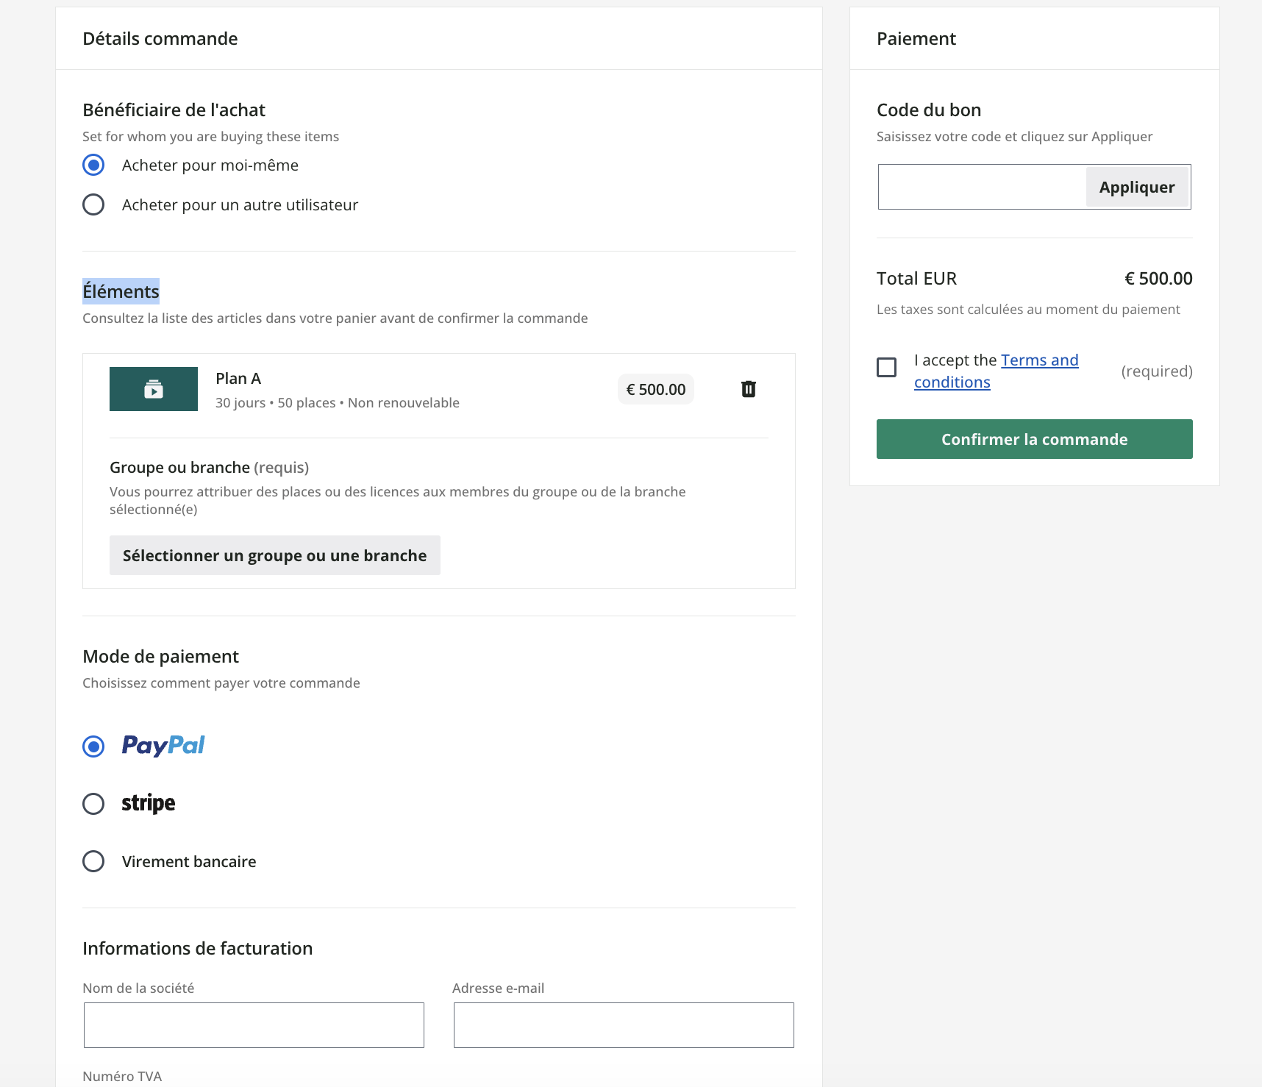Select the Stripe payment radio button
1262x1087 pixels.
[x=93, y=804]
